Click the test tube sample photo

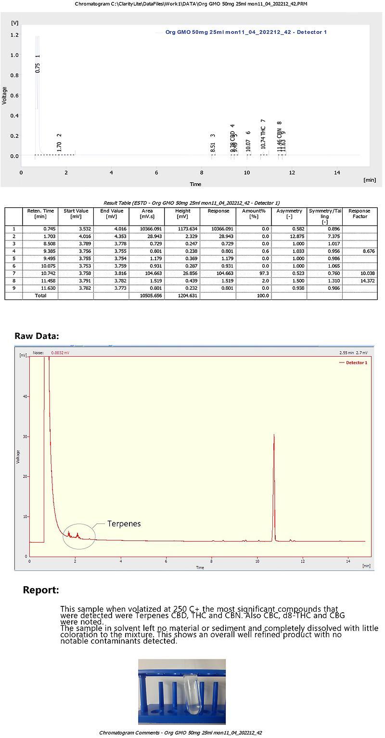point(182,692)
